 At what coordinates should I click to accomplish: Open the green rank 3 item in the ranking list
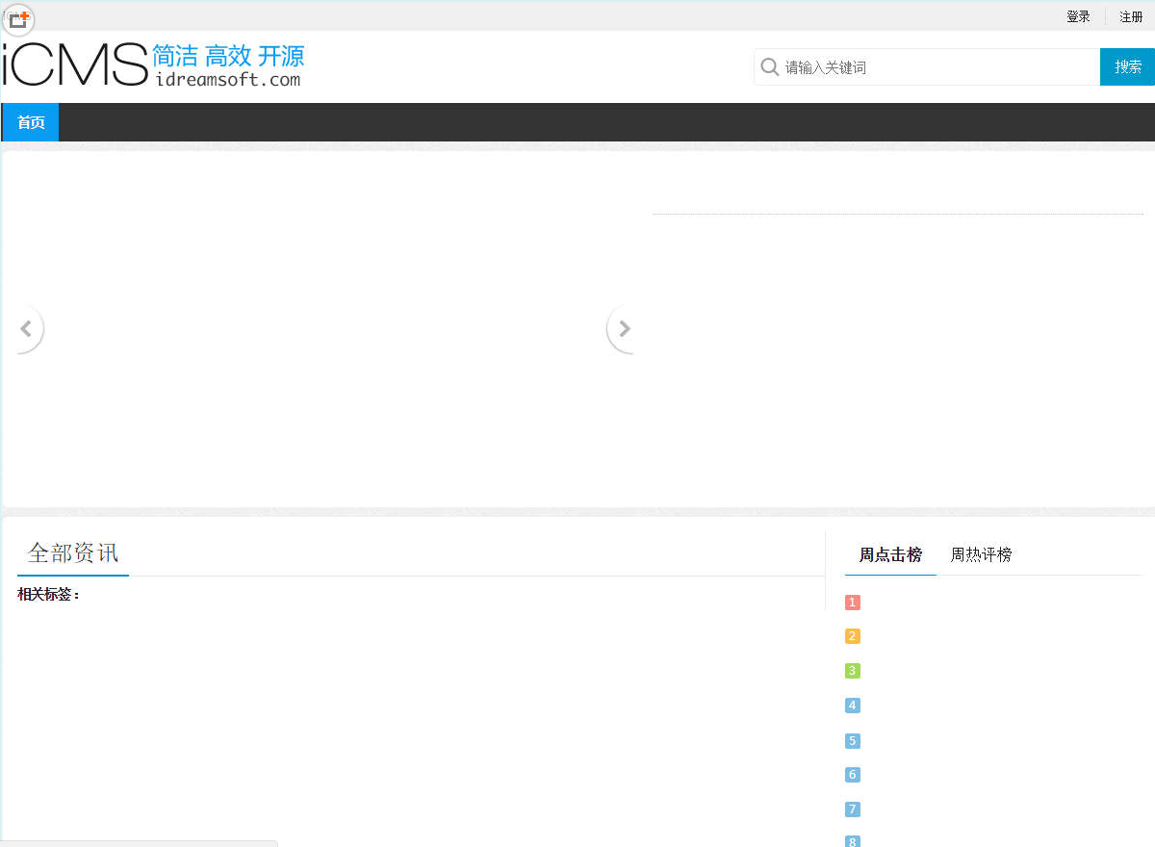point(852,671)
